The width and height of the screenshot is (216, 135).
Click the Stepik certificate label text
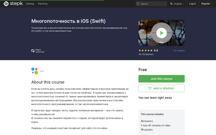[x=40, y=51]
